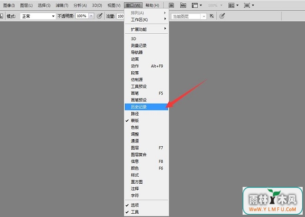This screenshot has width=305, height=217.
Task: Open the 图像(I) menu
Action: point(9,6)
